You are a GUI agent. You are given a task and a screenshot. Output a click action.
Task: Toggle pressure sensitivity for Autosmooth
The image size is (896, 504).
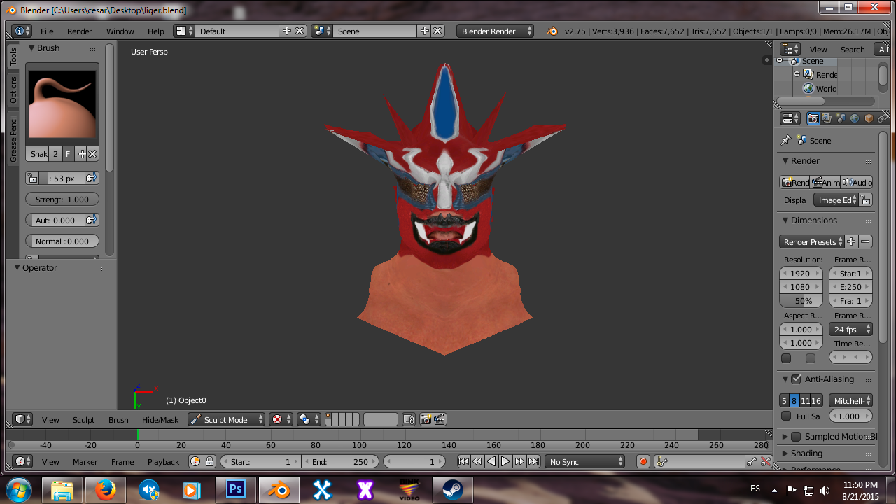pyautogui.click(x=92, y=220)
